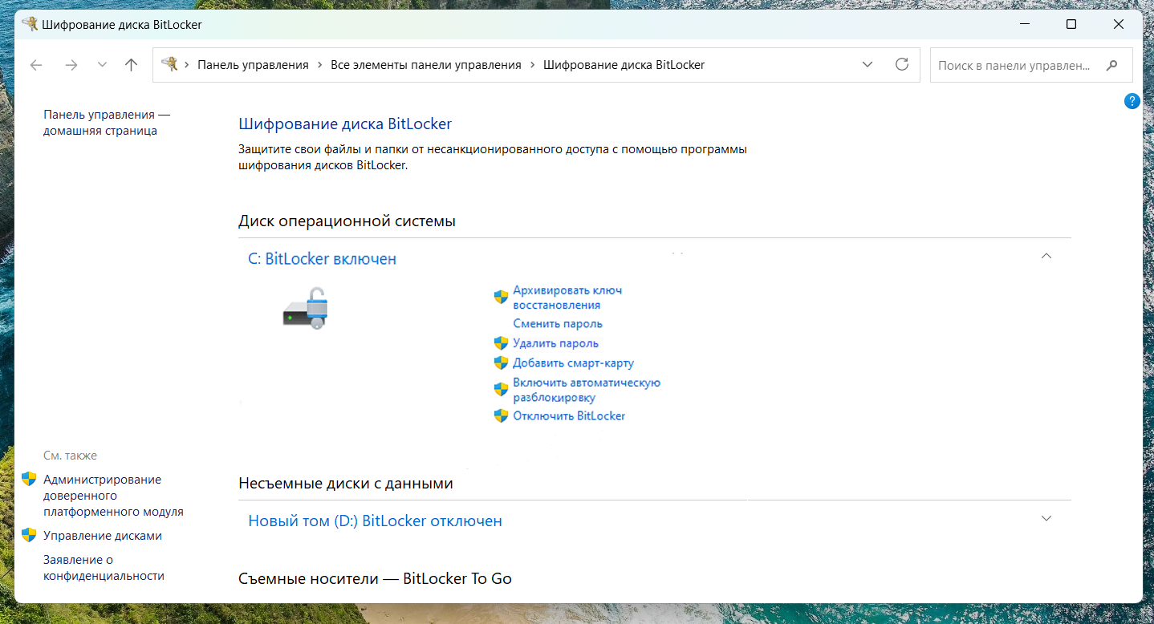Open Сменить пароль
This screenshot has height=624, width=1154.
[557, 322]
